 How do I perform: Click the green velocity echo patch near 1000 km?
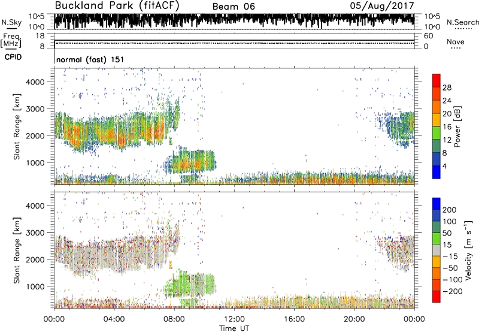[x=189, y=284]
